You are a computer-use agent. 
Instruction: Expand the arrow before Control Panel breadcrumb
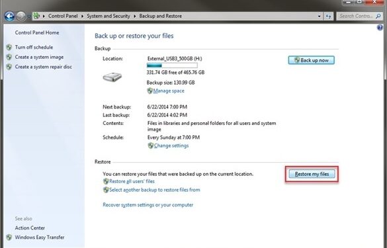(44, 17)
